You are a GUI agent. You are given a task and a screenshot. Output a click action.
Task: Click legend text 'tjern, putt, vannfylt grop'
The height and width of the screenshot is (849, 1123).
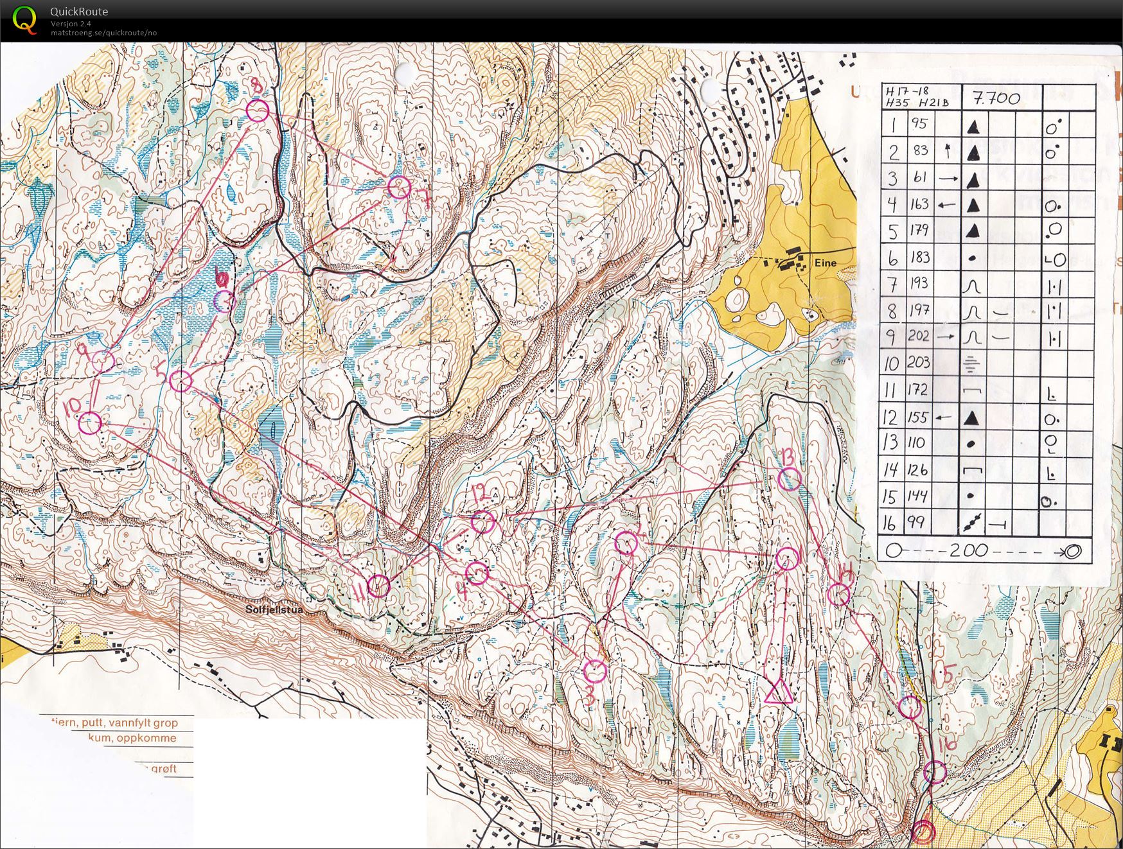[114, 722]
